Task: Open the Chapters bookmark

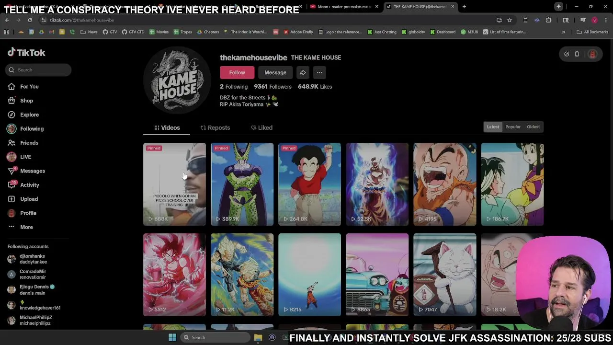Action: [208, 32]
